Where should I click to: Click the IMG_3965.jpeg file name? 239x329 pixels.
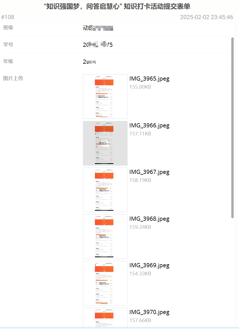tap(149, 79)
